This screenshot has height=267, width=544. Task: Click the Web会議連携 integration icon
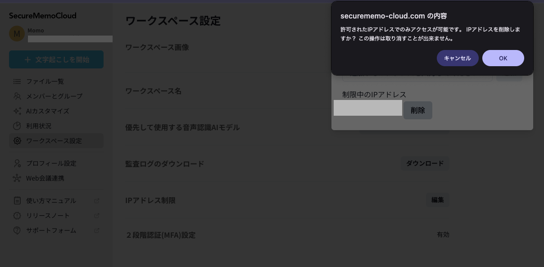pyautogui.click(x=17, y=178)
